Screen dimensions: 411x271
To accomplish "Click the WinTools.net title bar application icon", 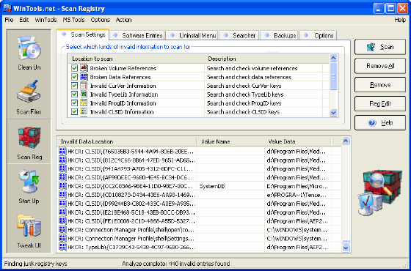I will [x=7, y=8].
